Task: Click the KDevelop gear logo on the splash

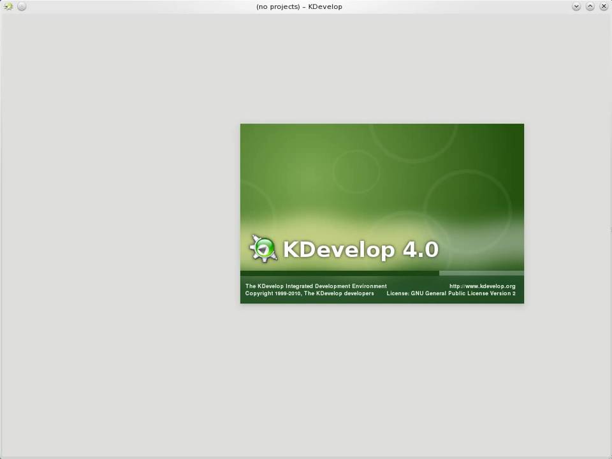Action: point(263,249)
